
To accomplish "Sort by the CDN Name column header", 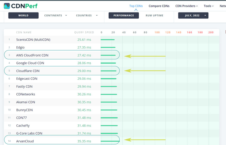I will 24,32.
